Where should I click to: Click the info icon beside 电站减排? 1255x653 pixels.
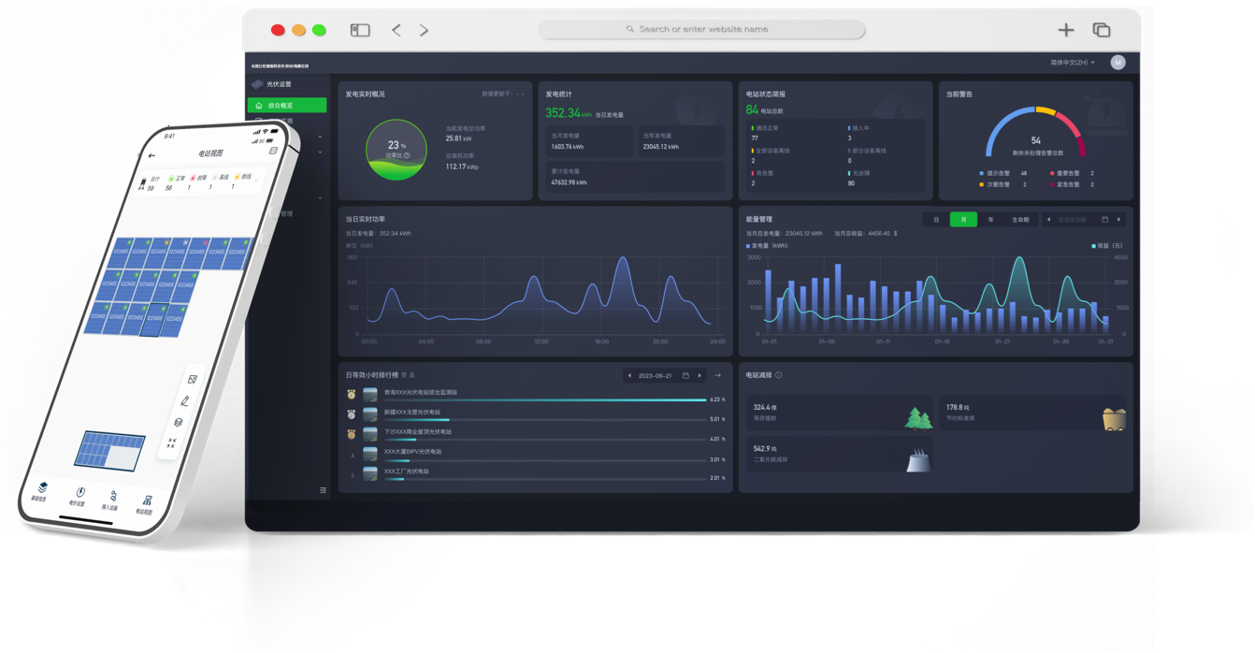779,375
